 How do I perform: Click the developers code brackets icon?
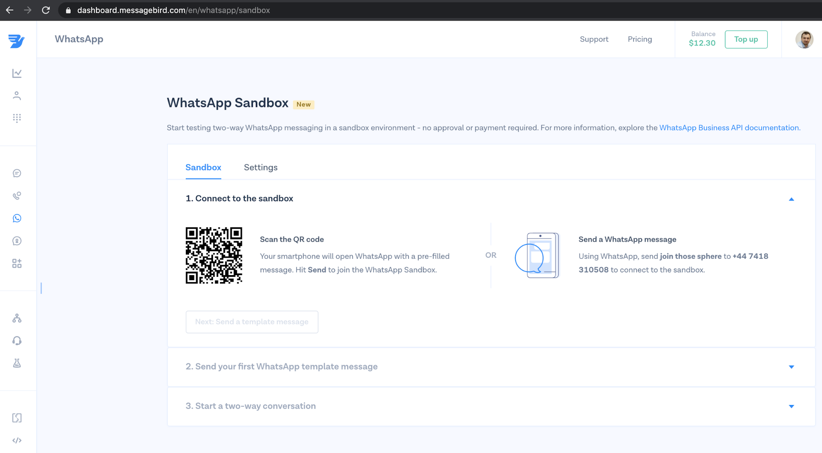point(17,440)
